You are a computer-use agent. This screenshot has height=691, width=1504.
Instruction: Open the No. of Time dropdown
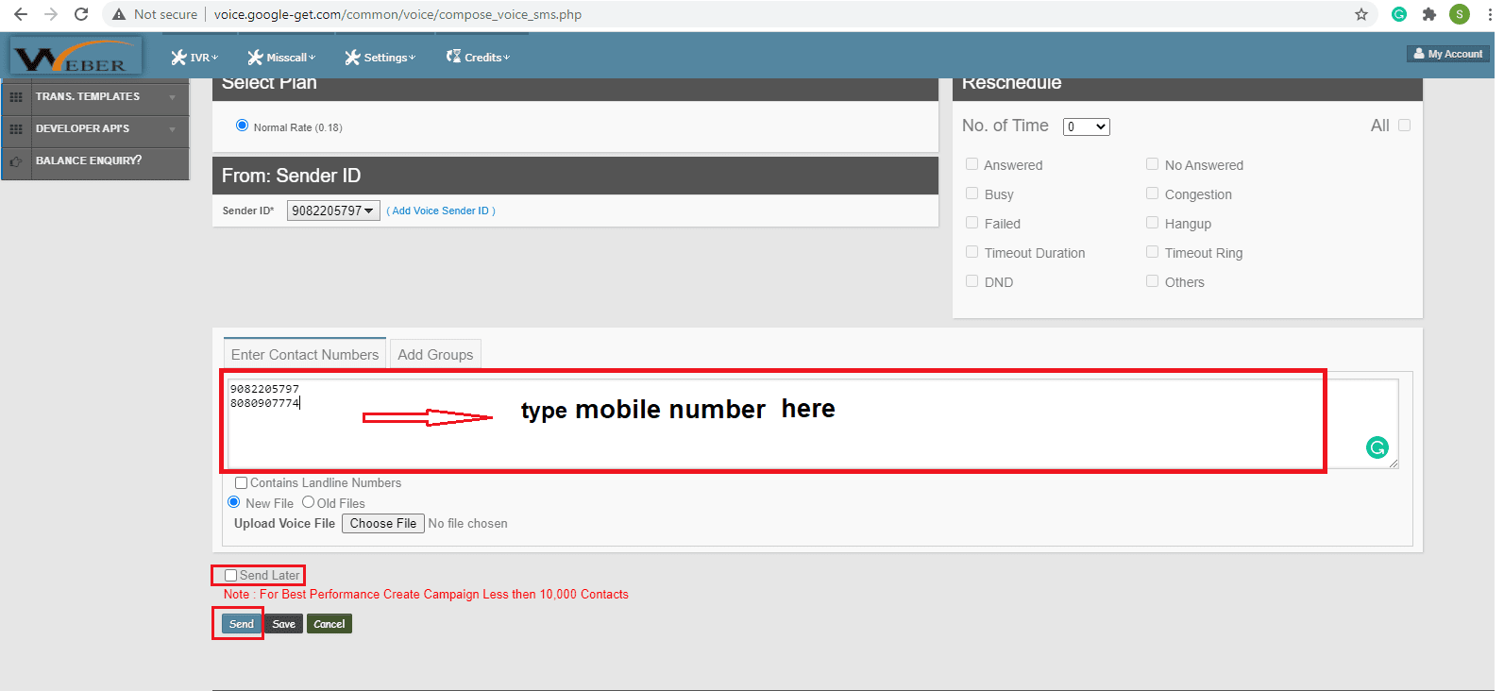1086,126
